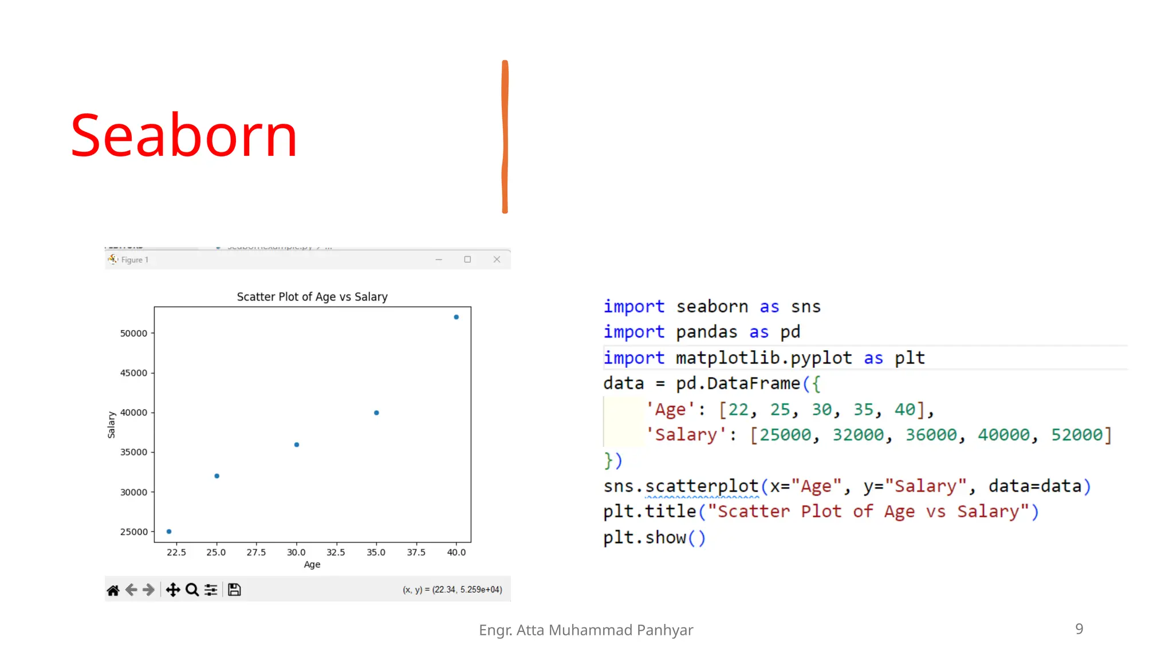Activate the Pan axes tool

coord(173,590)
